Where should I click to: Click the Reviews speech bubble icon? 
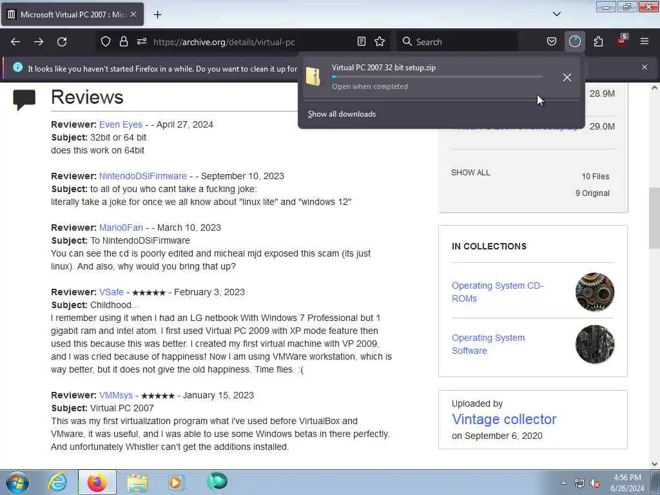pos(24,99)
